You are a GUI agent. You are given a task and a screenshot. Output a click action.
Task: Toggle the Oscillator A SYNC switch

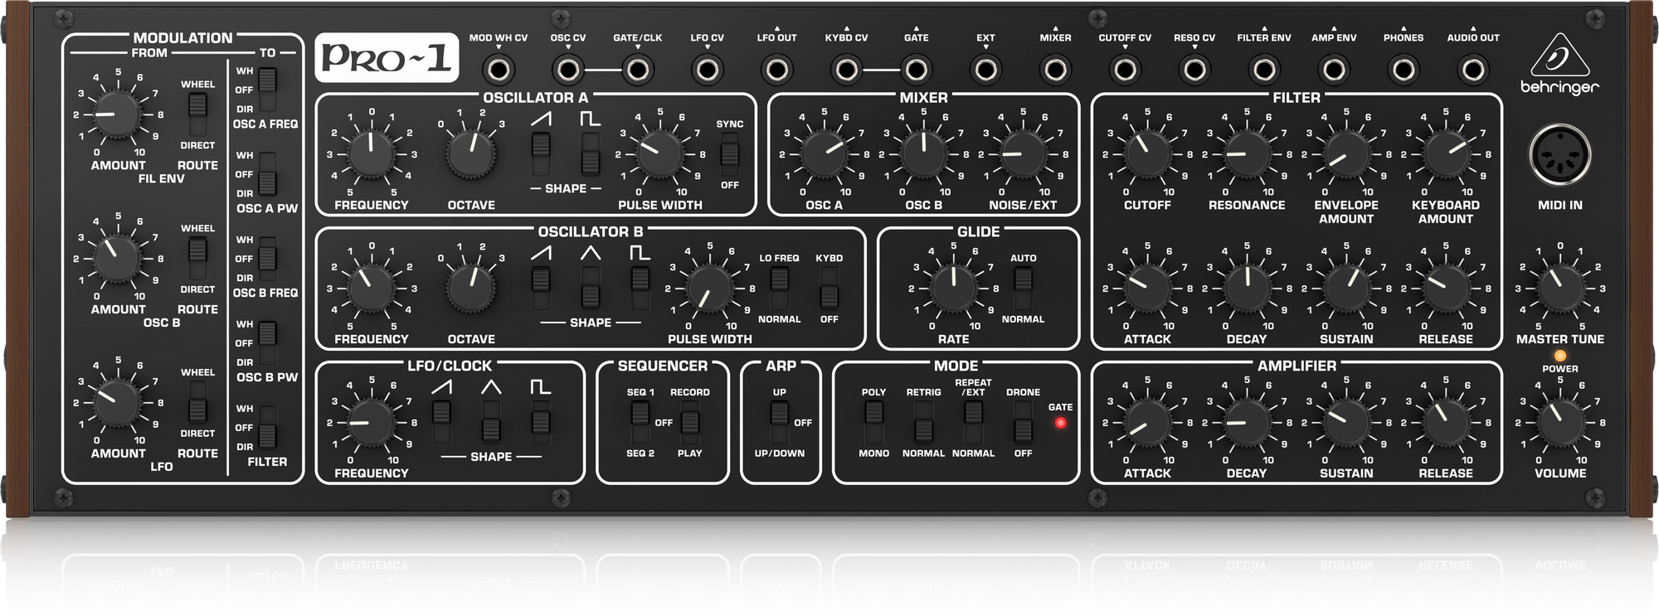730,154
